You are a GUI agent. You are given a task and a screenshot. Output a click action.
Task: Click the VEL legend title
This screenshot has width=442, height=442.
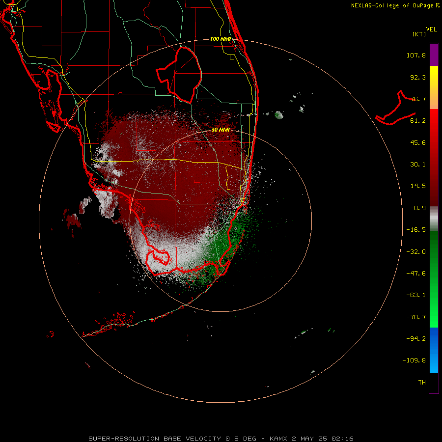pyautogui.click(x=431, y=29)
